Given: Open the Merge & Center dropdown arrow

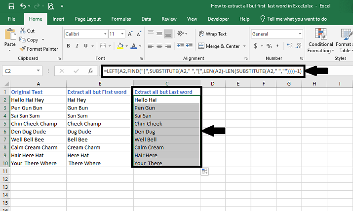Looking at the screenshot, I should (x=244, y=46).
